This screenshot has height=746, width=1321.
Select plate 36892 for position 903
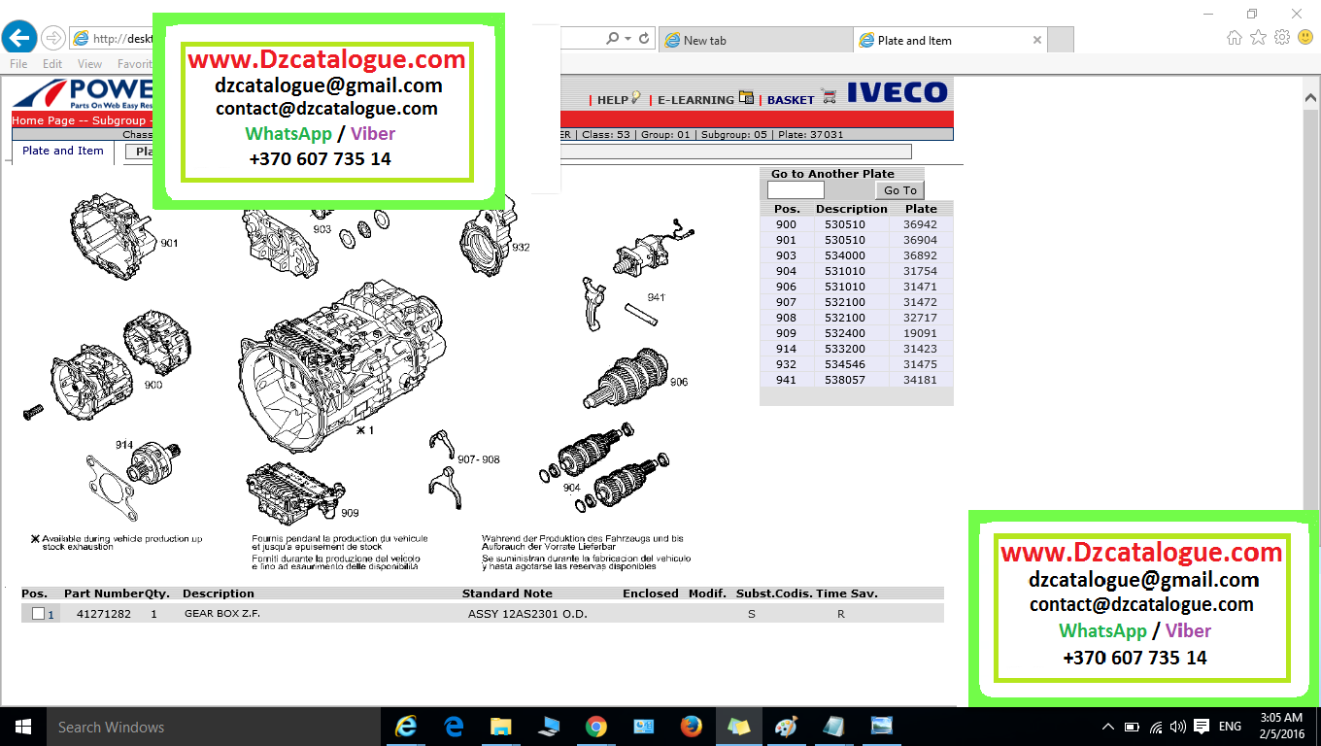tap(920, 255)
